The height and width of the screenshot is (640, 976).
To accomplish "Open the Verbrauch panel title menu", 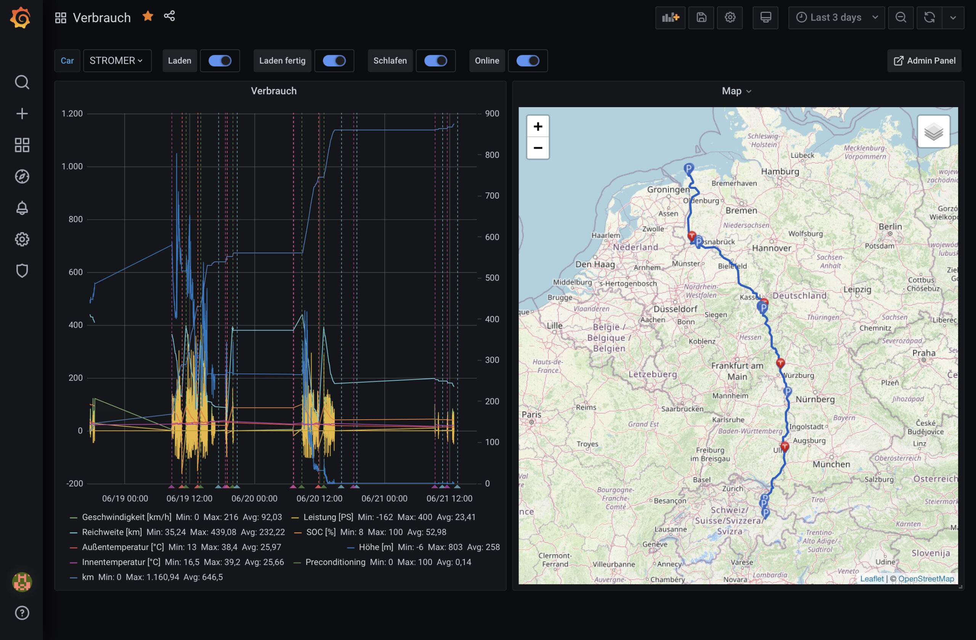I will 273,91.
